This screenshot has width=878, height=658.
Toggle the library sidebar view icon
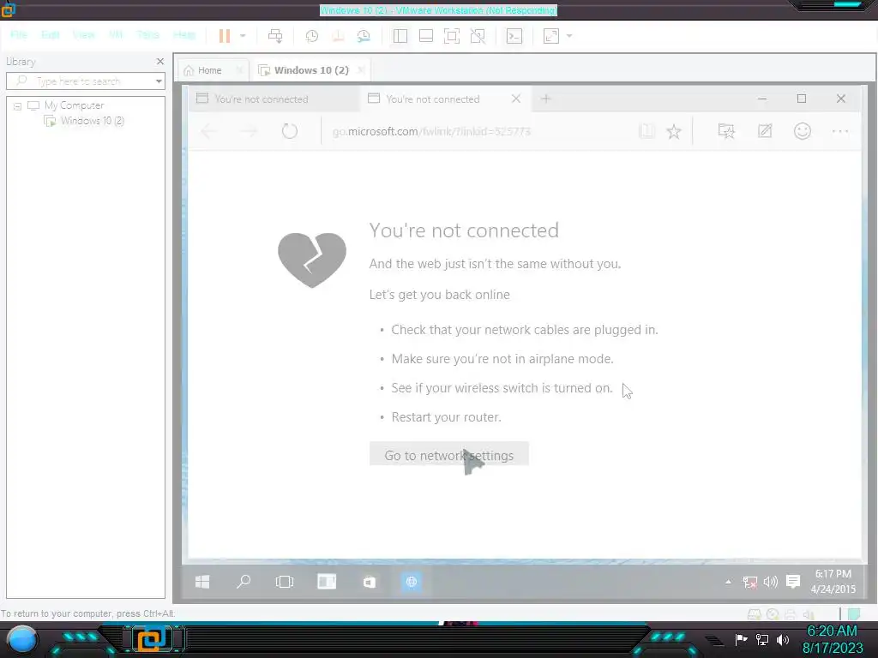(x=400, y=36)
